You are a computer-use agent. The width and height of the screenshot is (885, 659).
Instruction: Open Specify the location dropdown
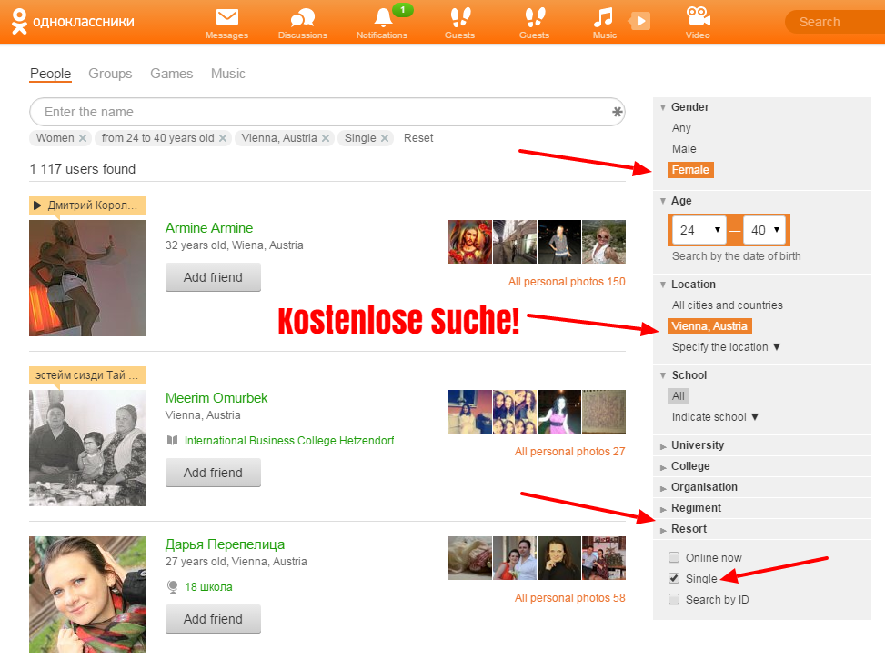pos(726,347)
